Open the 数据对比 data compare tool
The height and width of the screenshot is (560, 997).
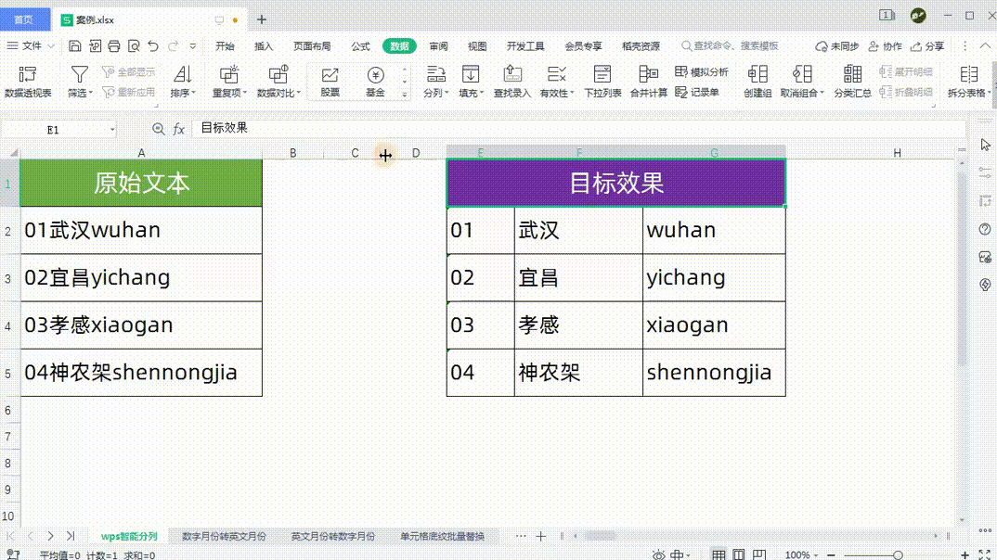(x=278, y=82)
